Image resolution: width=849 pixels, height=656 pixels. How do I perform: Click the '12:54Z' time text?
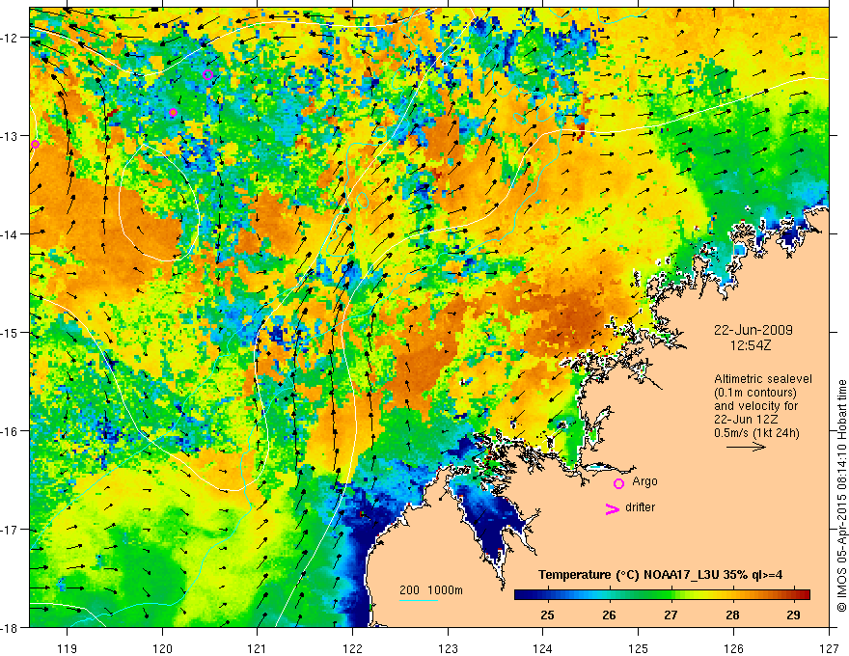click(750, 344)
